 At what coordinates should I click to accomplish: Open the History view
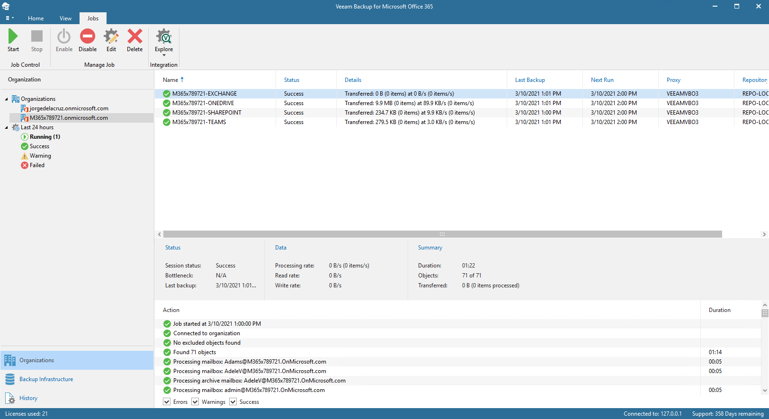[77, 398]
